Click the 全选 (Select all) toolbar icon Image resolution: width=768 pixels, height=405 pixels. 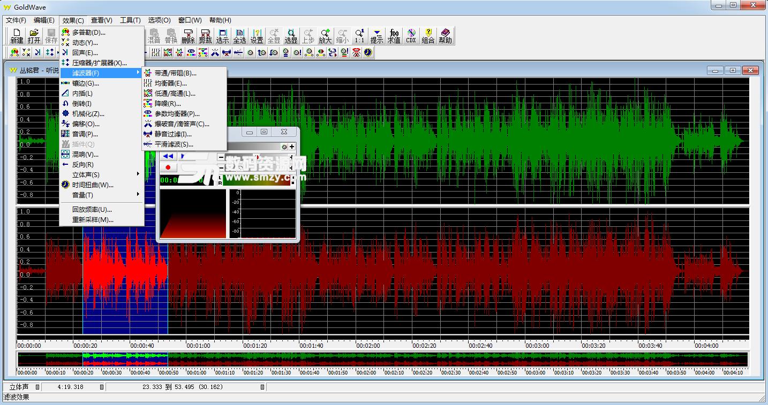[x=239, y=36]
